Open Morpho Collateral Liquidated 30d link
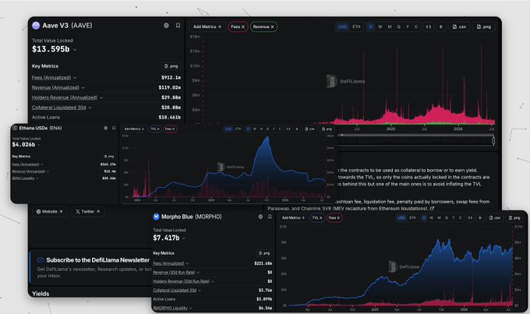 point(175,291)
